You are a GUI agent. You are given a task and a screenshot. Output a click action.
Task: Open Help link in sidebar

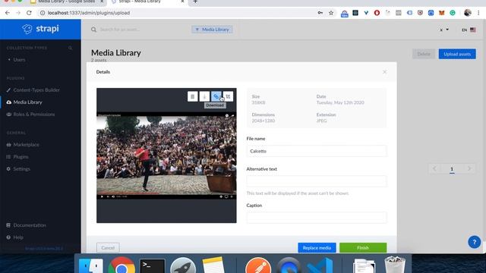18,237
